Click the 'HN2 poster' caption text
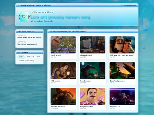This screenshot has width=154, height=115. tap(55, 81)
